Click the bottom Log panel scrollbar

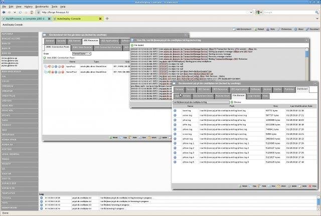(318, 202)
